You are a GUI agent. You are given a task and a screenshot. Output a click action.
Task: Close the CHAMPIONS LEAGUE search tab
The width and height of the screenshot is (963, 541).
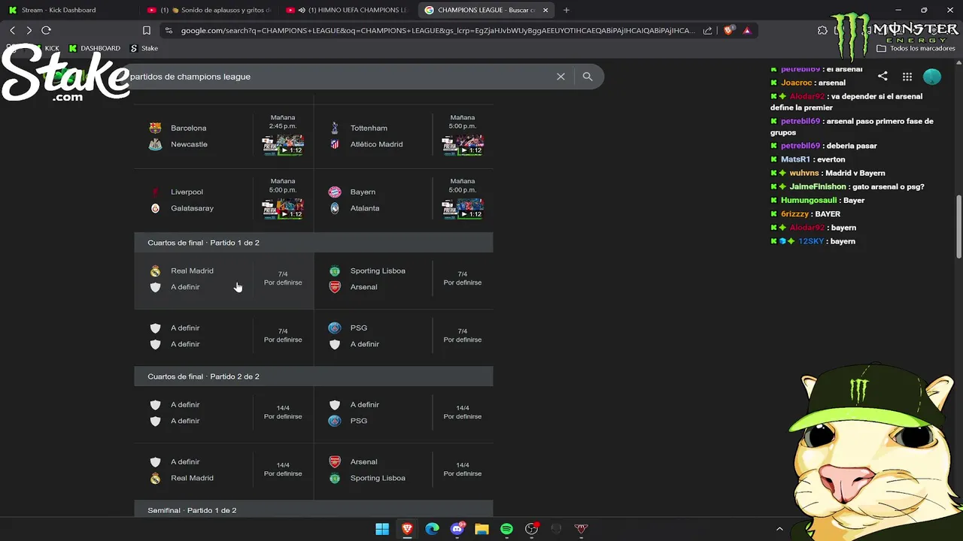(545, 10)
